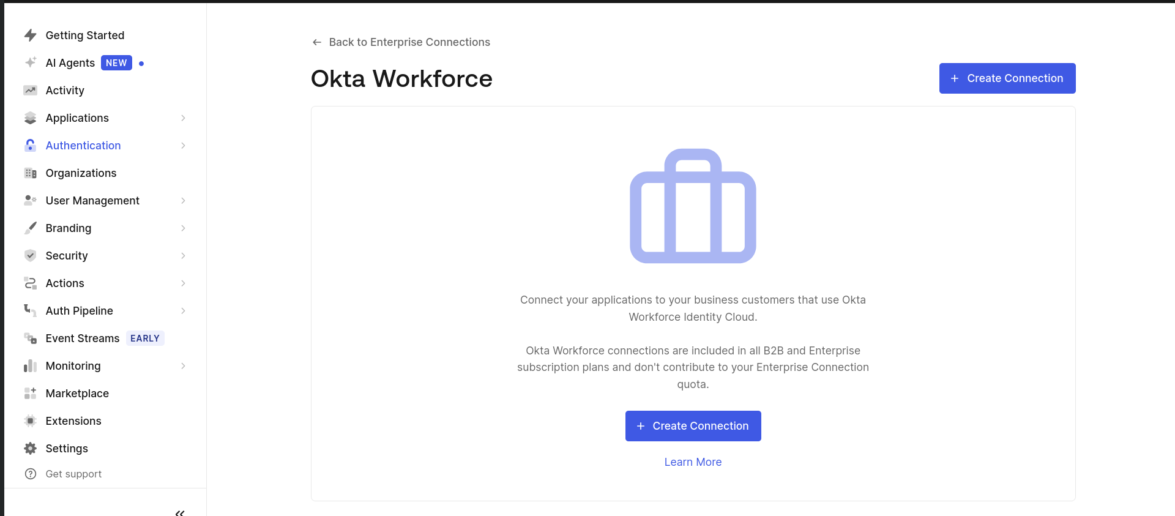The image size is (1175, 516).
Task: Expand the Actions submenu chevron
Action: click(183, 283)
